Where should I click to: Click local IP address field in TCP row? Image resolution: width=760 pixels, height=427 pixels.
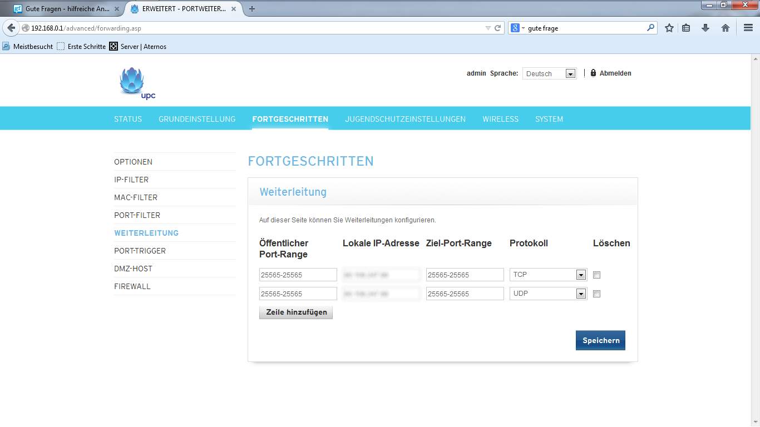(382, 275)
